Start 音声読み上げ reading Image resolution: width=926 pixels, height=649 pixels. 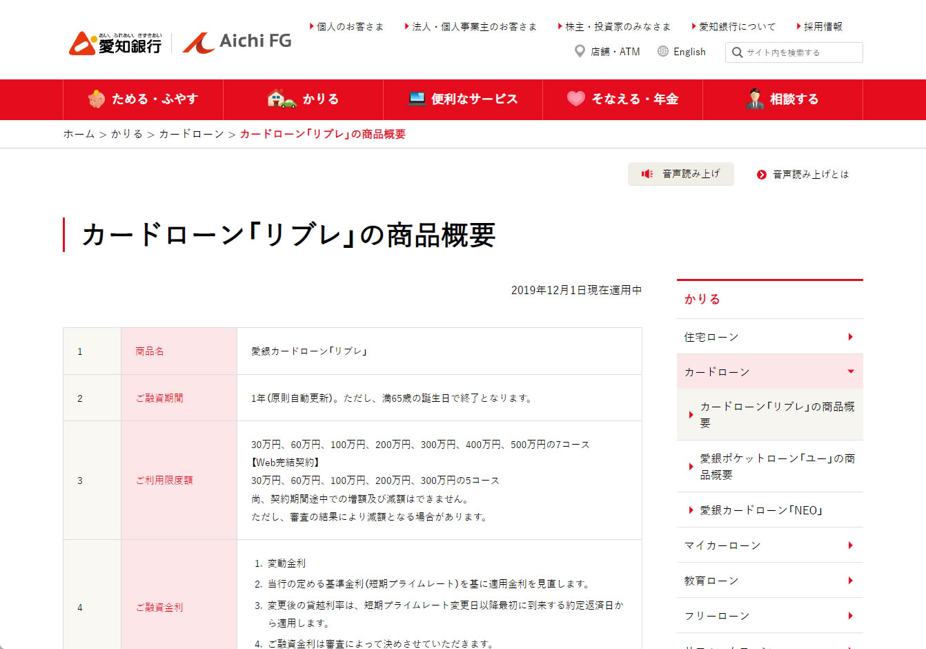[x=680, y=174]
